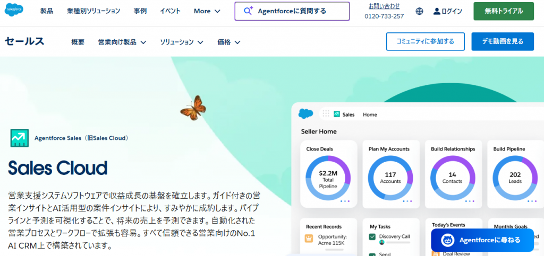Viewport: 544px width, 256px height.
Task: Toggle the Discovery Call task checkbox
Action: (372, 236)
